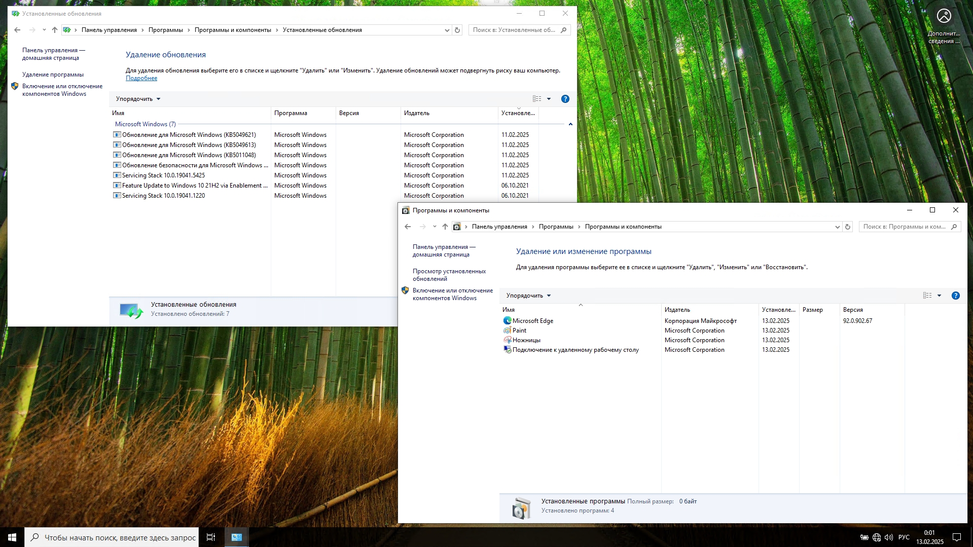Viewport: 973px width, 547px height.
Task: Open recent locations dropdown in Programs window
Action: point(435,227)
